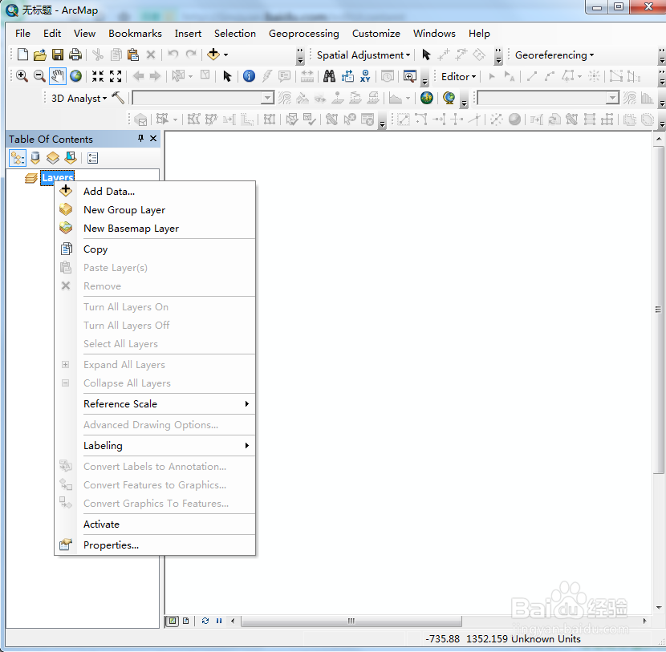The image size is (666, 652).
Task: Open the Selection menu
Action: point(235,34)
